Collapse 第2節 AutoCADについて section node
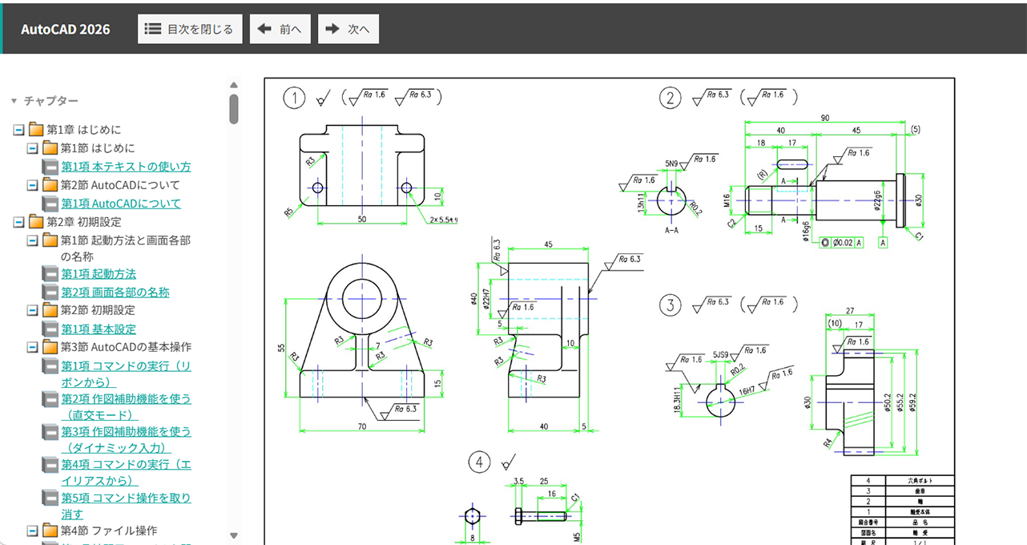 click(x=33, y=185)
